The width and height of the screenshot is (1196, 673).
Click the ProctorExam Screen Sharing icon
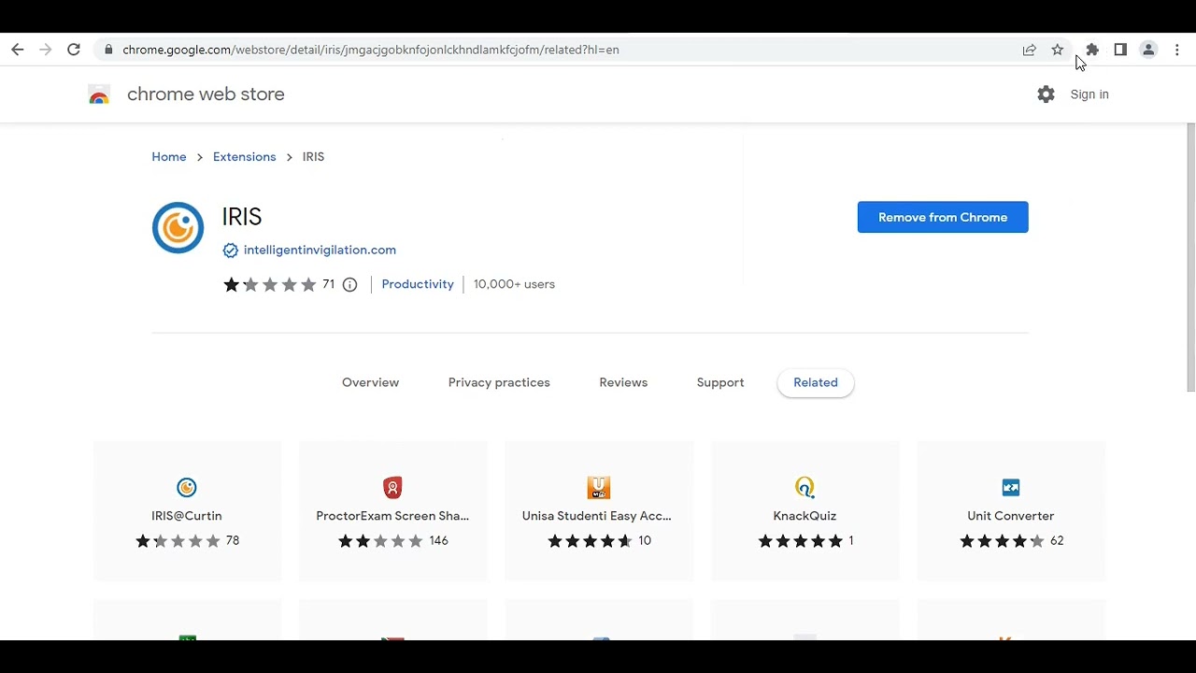click(x=392, y=487)
